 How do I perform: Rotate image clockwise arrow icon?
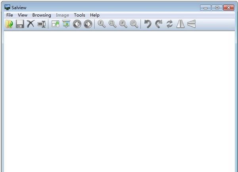coord(159,24)
